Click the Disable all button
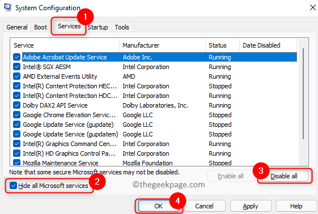318x214 pixels. [284, 176]
